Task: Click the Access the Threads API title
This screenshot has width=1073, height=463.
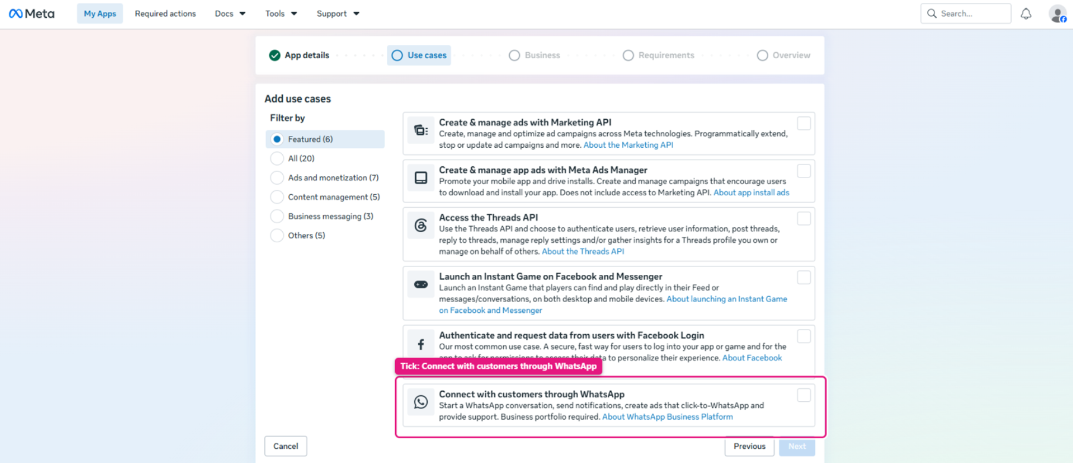Action: pos(488,218)
